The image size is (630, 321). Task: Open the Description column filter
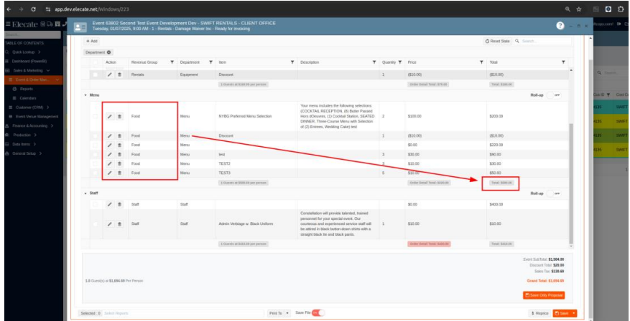[x=374, y=62]
